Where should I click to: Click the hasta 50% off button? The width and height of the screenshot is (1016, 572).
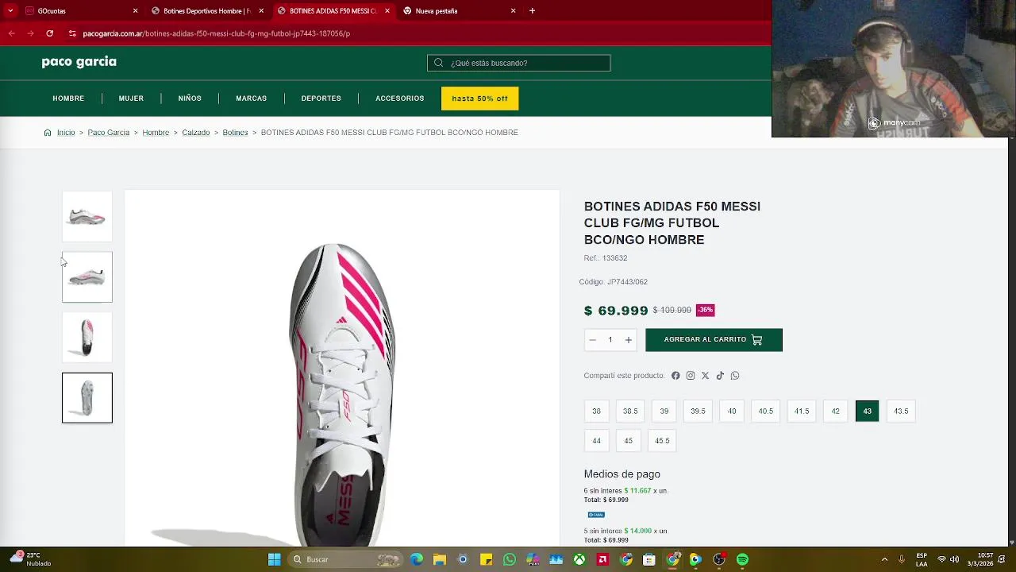[x=479, y=99]
